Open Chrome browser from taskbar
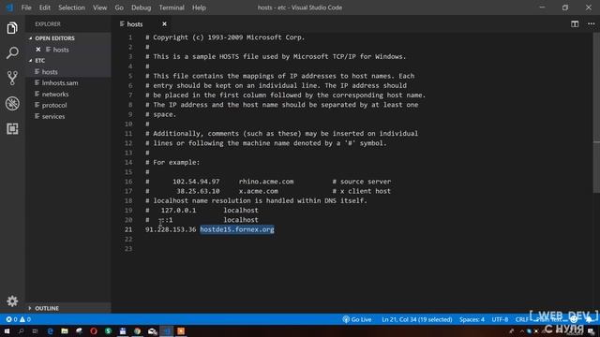This screenshot has height=337, width=600. pyautogui.click(x=137, y=330)
